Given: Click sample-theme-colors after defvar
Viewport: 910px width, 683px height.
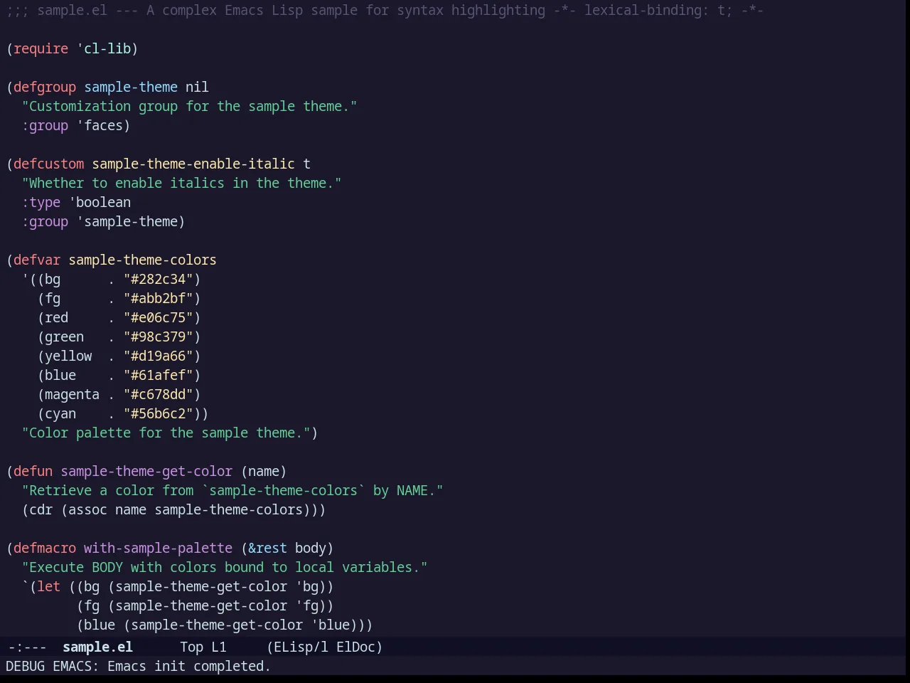Looking at the screenshot, I should (x=143, y=260).
